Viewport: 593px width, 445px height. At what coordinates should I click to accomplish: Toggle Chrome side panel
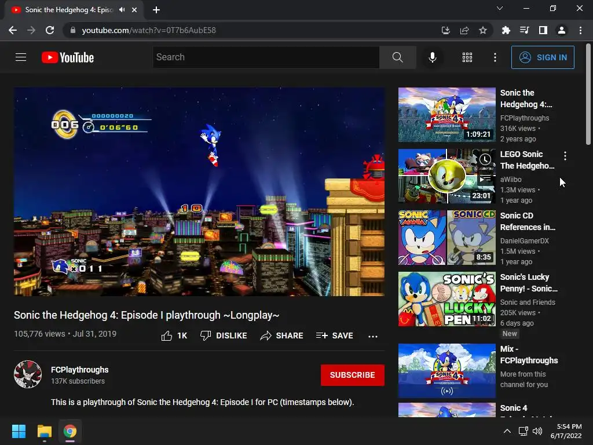(543, 30)
